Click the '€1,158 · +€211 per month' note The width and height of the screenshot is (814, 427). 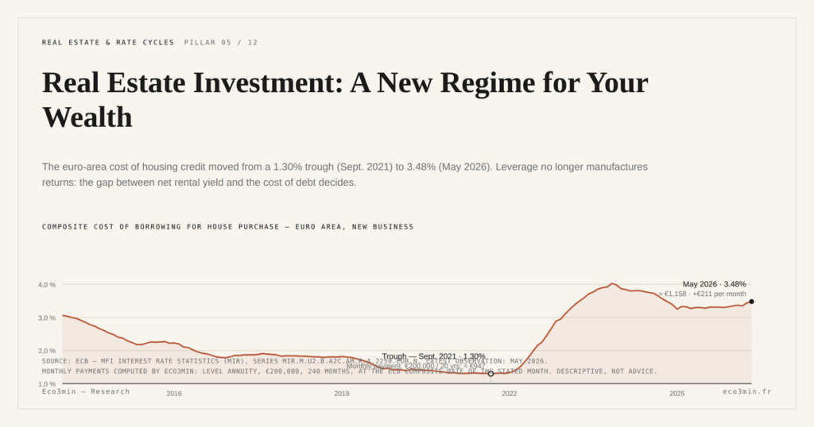(703, 294)
